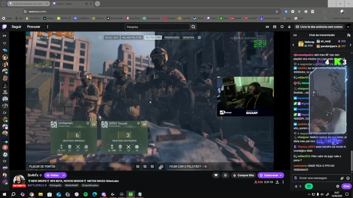
Task: Collapse the stream chat panel
Action: [x=295, y=35]
